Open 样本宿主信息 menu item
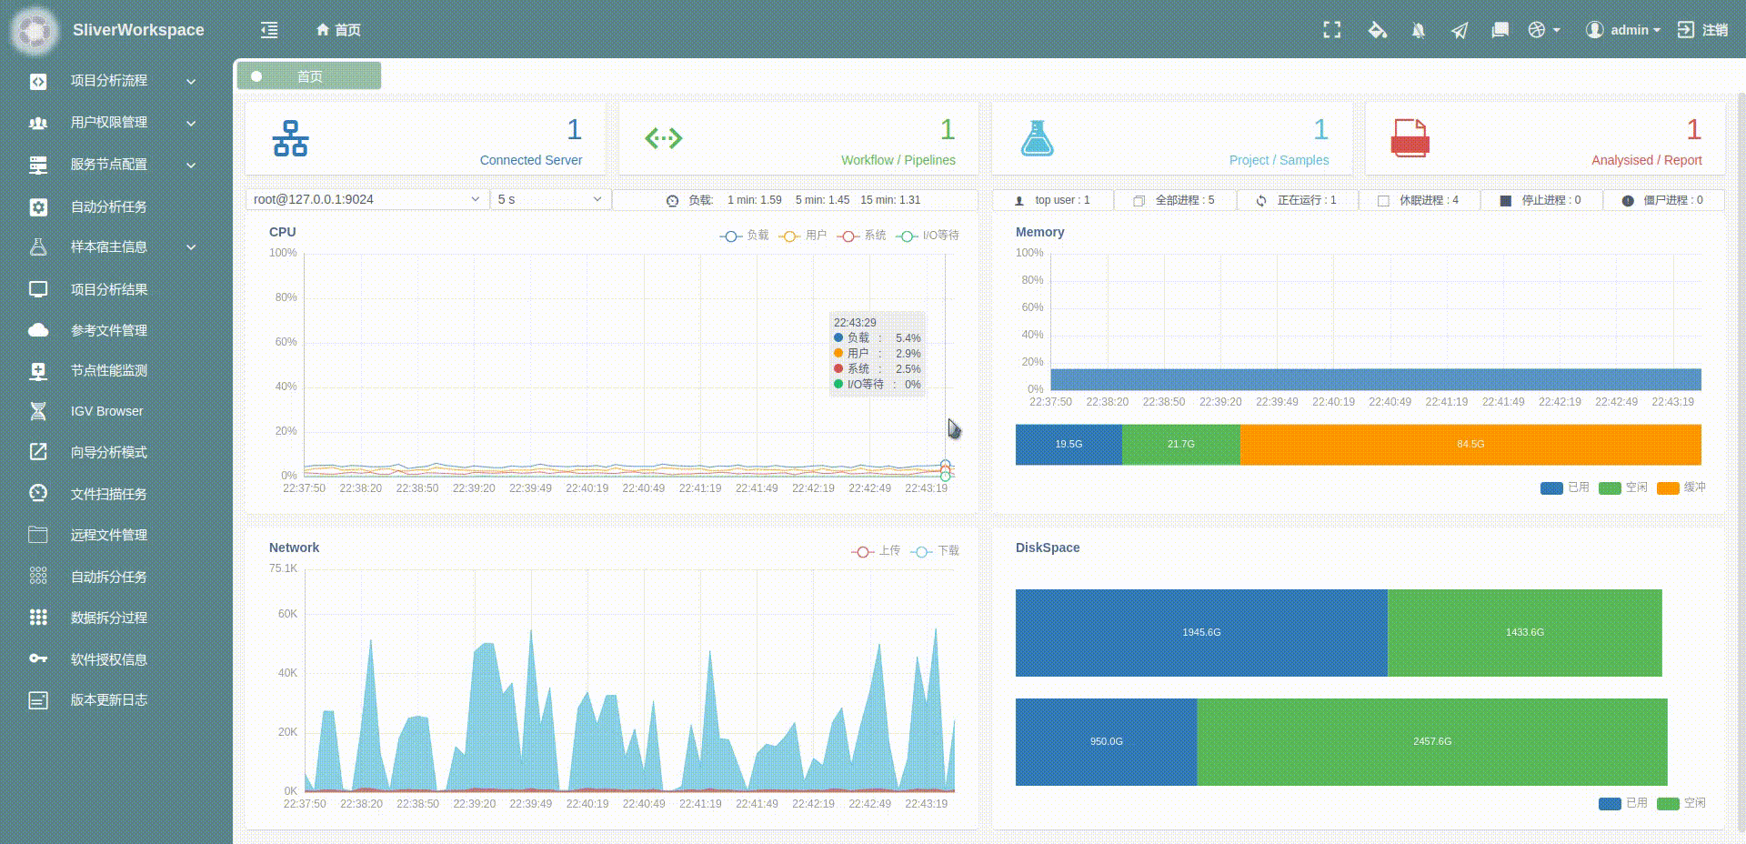 [x=116, y=247]
